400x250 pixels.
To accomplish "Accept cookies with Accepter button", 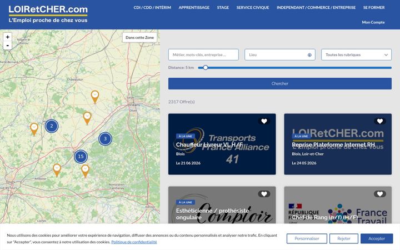I will 377,238.
